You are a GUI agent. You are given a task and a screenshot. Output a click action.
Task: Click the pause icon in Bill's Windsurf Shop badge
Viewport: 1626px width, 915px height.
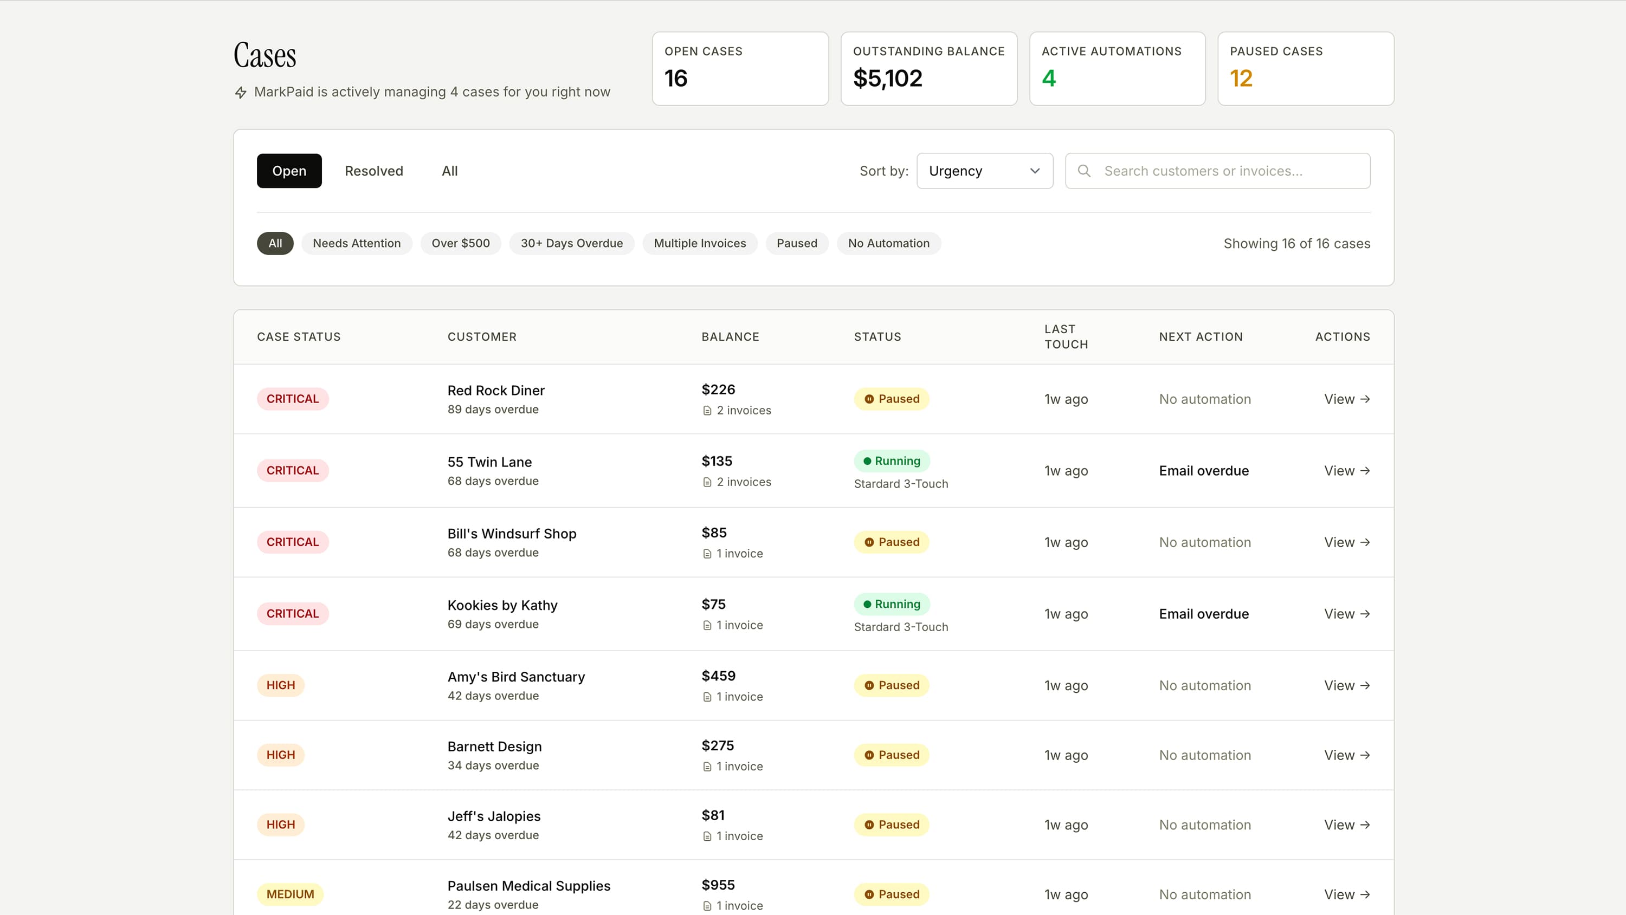click(x=870, y=541)
